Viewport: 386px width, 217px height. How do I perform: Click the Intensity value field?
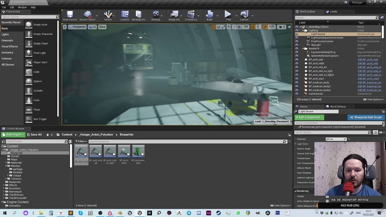(336, 139)
